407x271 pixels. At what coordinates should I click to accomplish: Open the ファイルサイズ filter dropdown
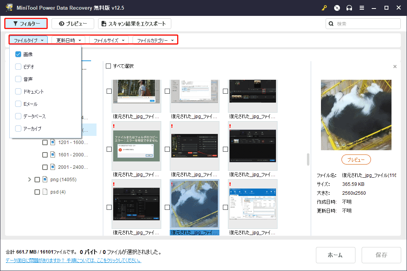tap(109, 40)
